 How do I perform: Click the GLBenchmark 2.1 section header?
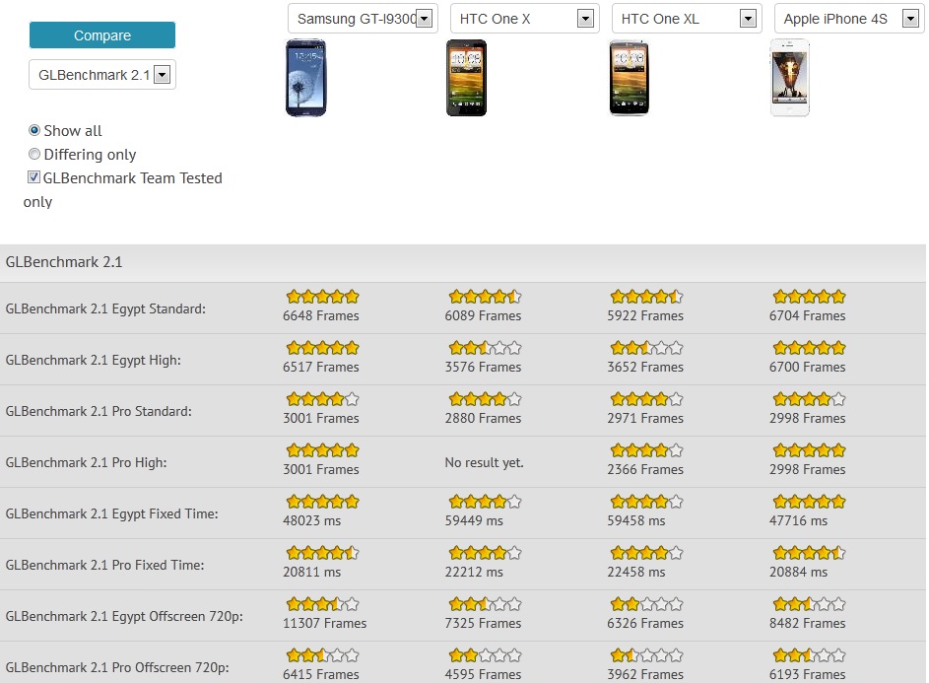pyautogui.click(x=64, y=262)
